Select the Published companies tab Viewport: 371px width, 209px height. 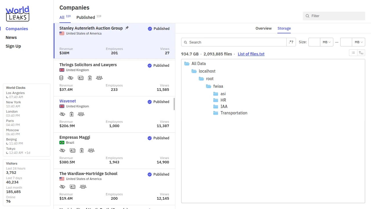86,17
